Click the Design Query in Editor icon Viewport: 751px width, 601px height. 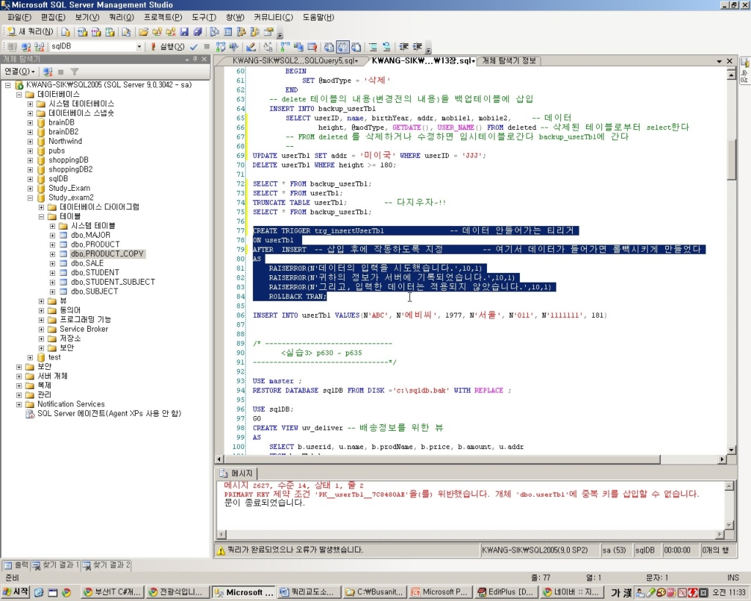(x=251, y=46)
